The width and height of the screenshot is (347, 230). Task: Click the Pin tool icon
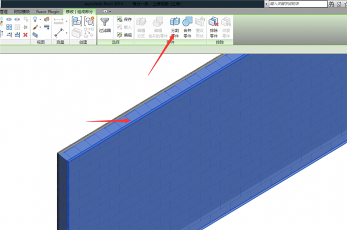[x=26, y=27]
